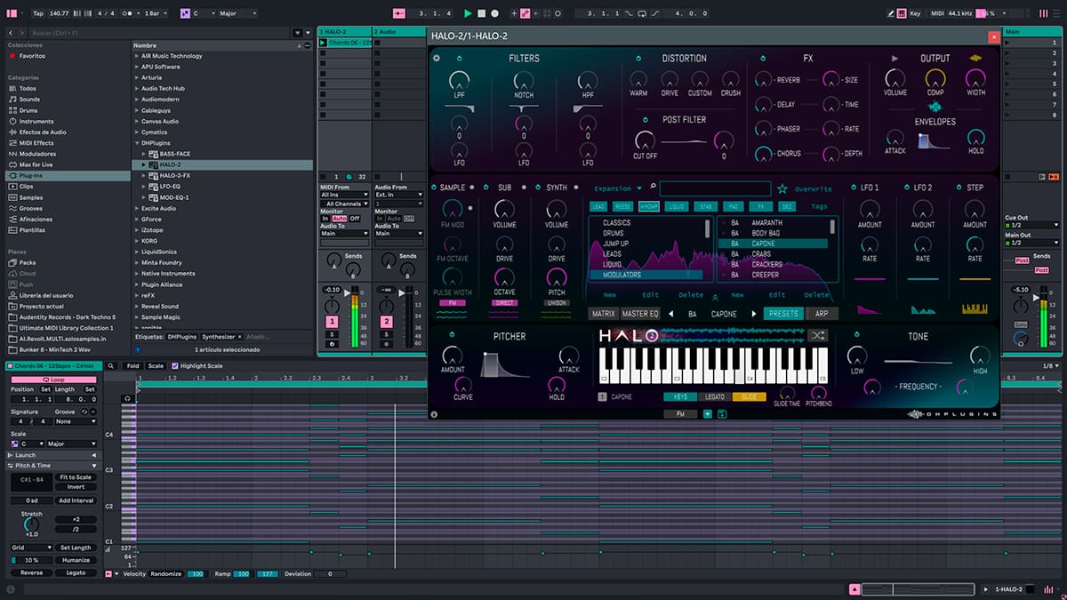
Task: Open the 1 Bar quantization dropdown
Action: coord(156,13)
